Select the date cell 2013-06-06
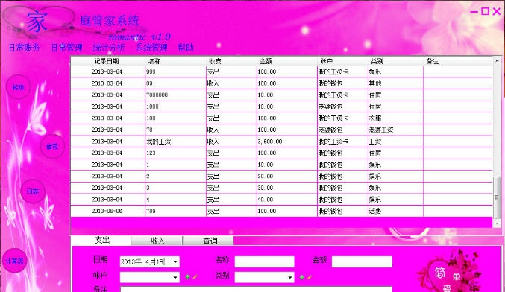 tap(108, 212)
